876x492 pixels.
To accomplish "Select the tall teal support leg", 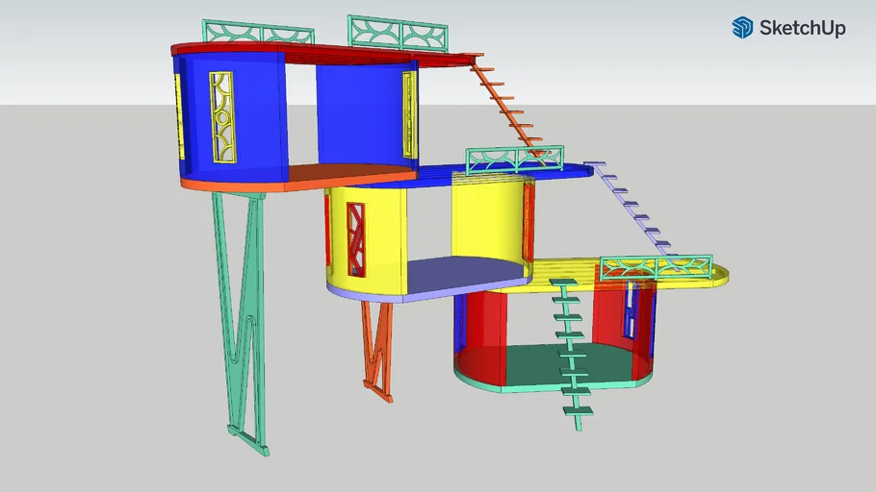I will [x=243, y=317].
